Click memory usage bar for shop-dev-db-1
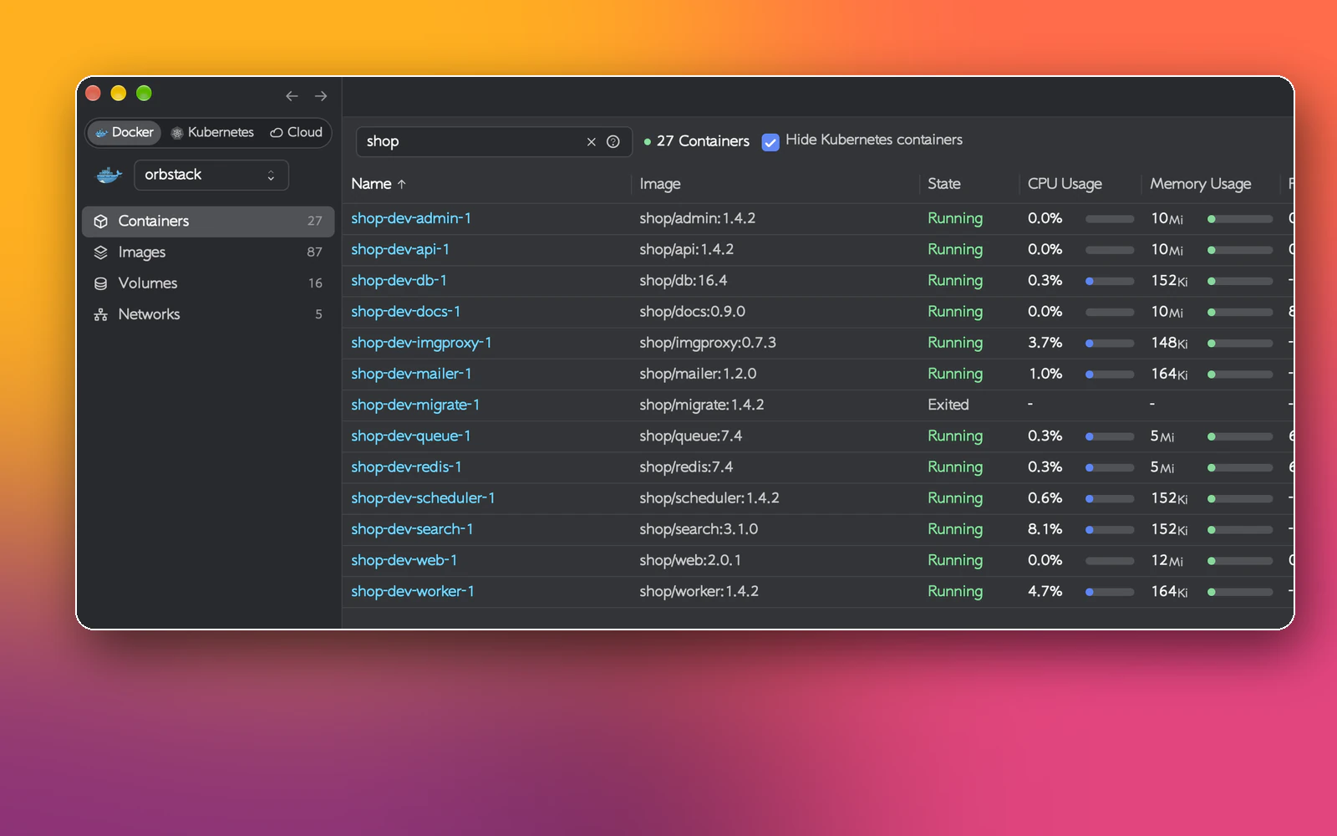The height and width of the screenshot is (836, 1337). pos(1240,282)
